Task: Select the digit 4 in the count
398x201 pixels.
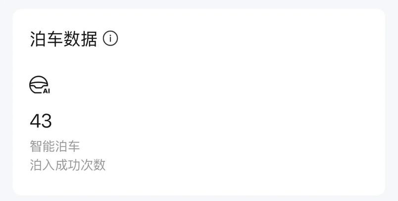Action: tap(35, 121)
